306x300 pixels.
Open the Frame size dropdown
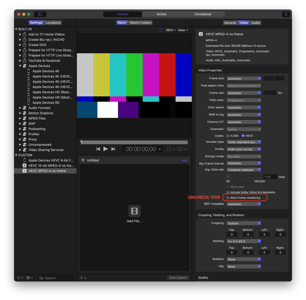point(244,78)
